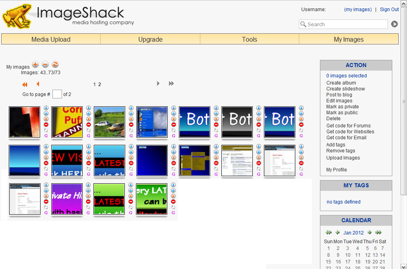407x269 pixels.
Task: Collapse the My images tree with minus icon
Action: (x=45, y=64)
